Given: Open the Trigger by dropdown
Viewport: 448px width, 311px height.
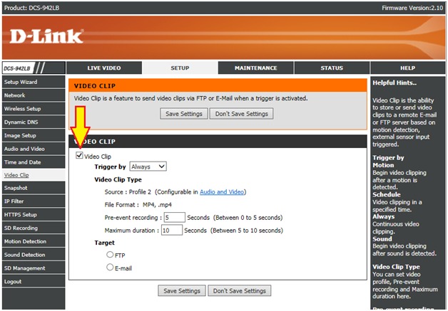Looking at the screenshot, I should [148, 166].
